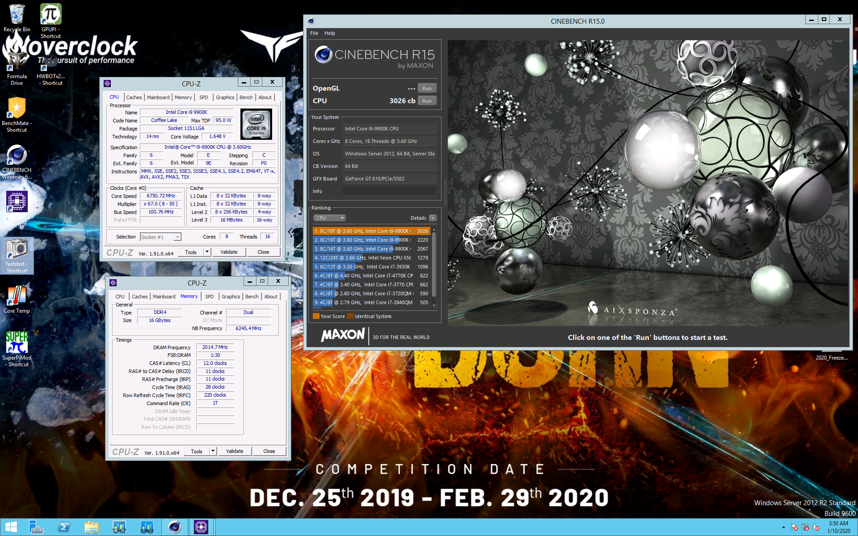Click the Identical System legend swatch

point(350,316)
